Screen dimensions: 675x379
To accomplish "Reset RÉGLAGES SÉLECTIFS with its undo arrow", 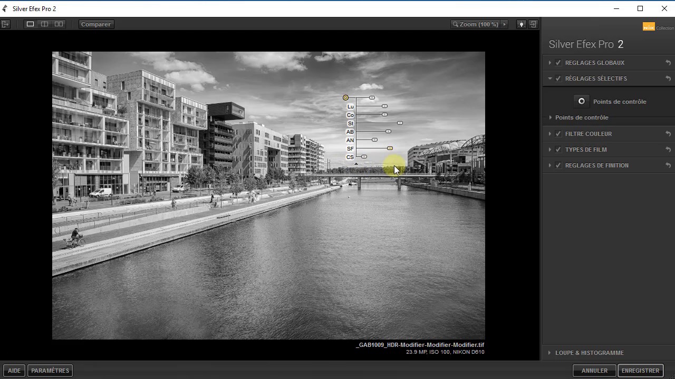I will pyautogui.click(x=668, y=78).
